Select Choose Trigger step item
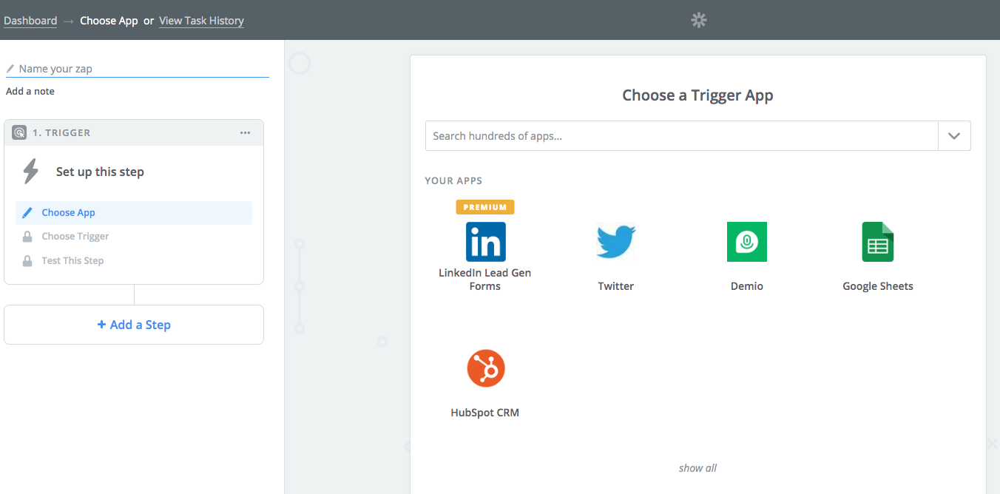The image size is (1000, 494). coord(134,237)
